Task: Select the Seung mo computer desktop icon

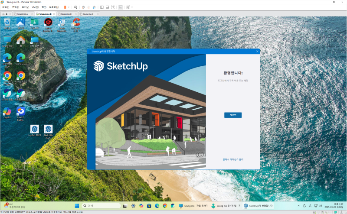Action: 7,42
